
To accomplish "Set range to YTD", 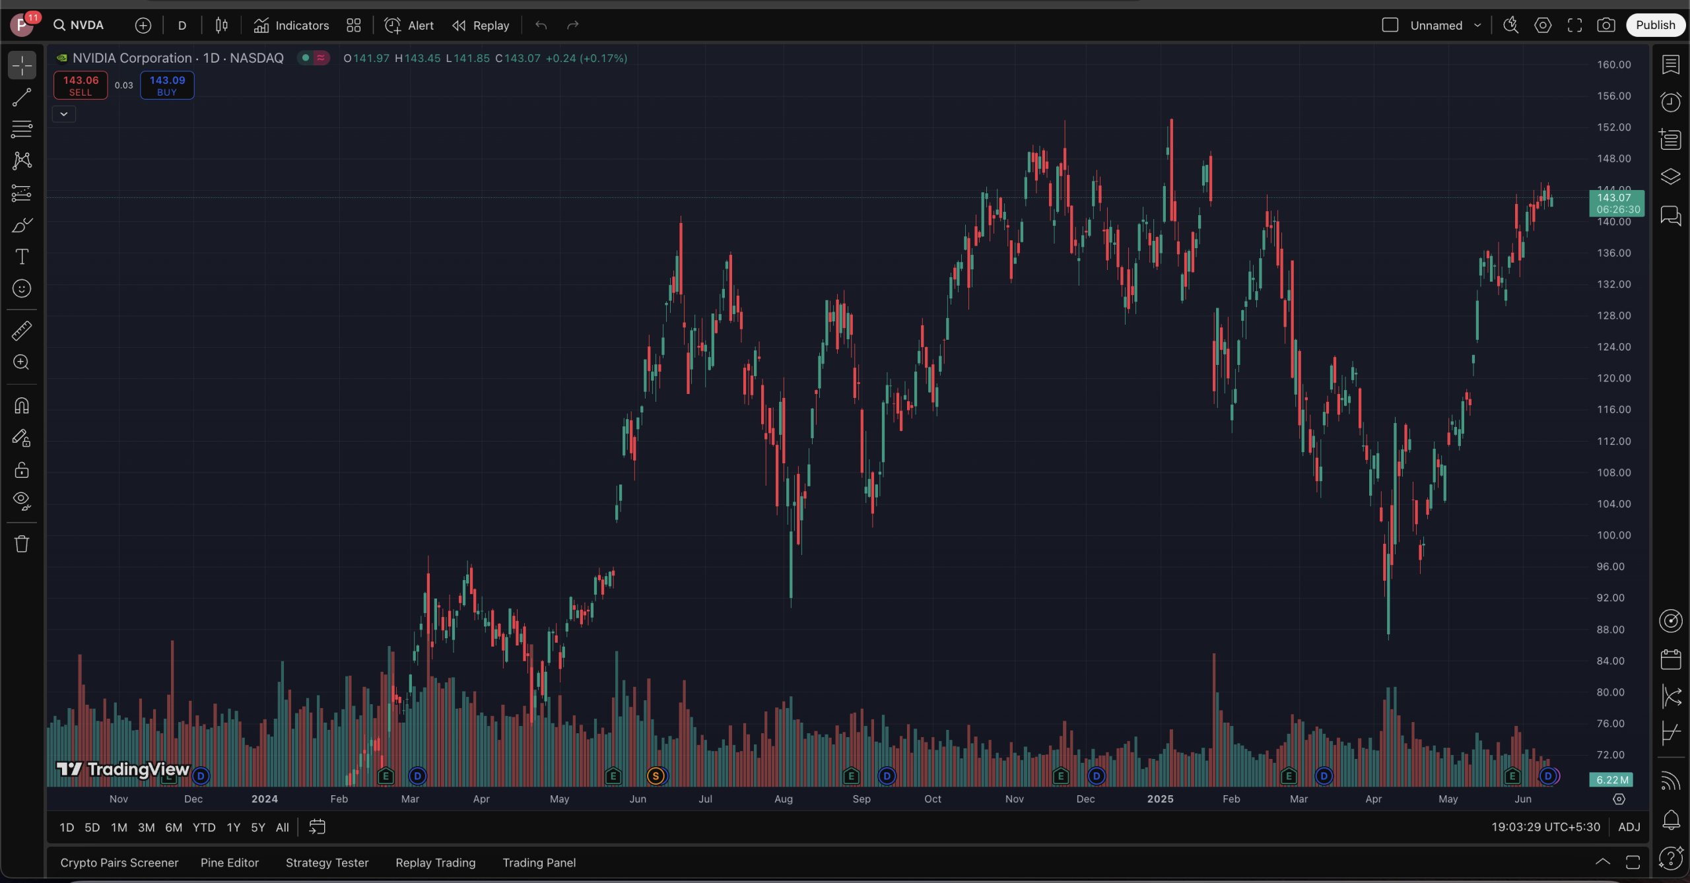I will pos(204,827).
